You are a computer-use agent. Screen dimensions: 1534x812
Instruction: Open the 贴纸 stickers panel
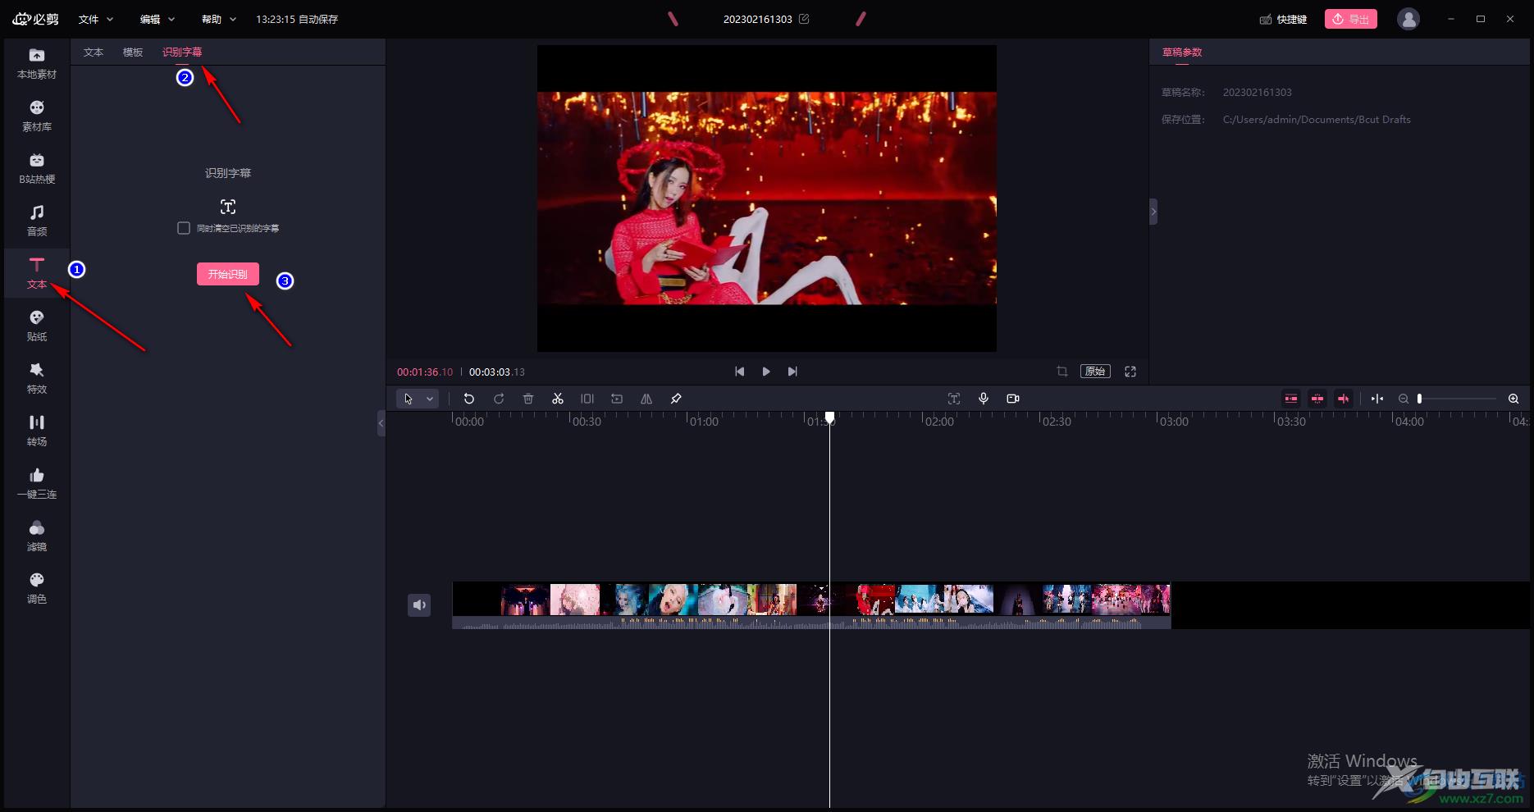coord(37,326)
